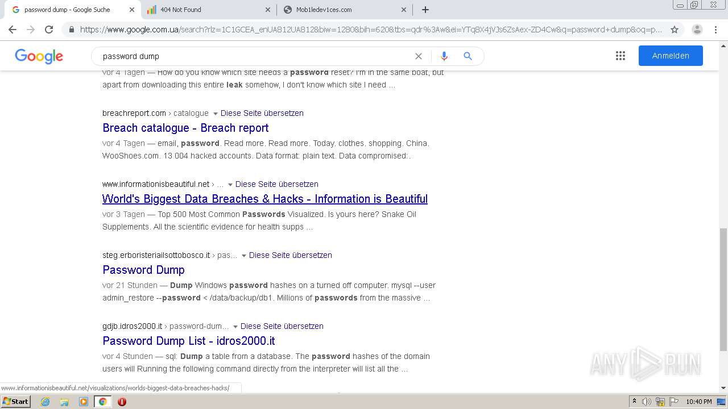Start voice search with the microphone

[444, 56]
